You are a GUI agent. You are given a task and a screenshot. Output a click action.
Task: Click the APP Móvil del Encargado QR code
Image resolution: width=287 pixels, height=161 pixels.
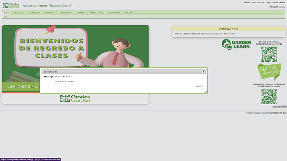[269, 97]
